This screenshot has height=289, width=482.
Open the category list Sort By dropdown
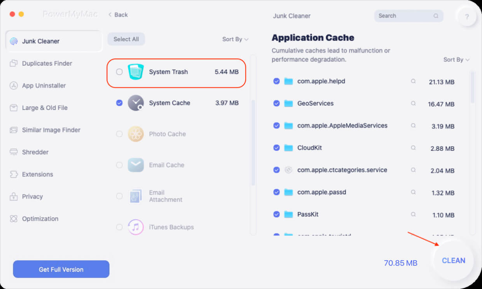click(235, 39)
